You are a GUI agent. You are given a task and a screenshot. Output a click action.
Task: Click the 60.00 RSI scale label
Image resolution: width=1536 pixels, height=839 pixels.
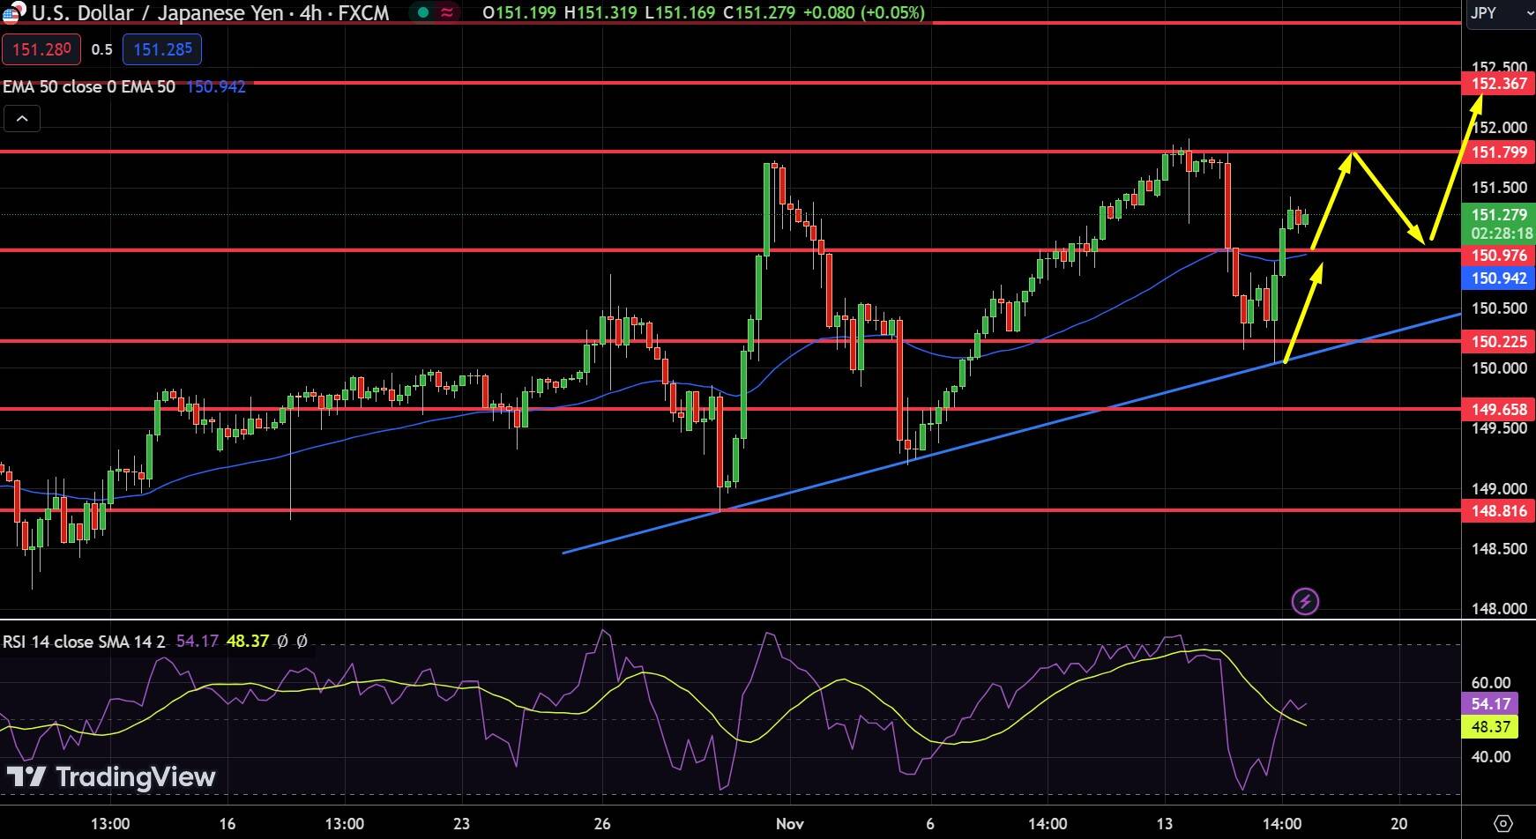pyautogui.click(x=1490, y=682)
